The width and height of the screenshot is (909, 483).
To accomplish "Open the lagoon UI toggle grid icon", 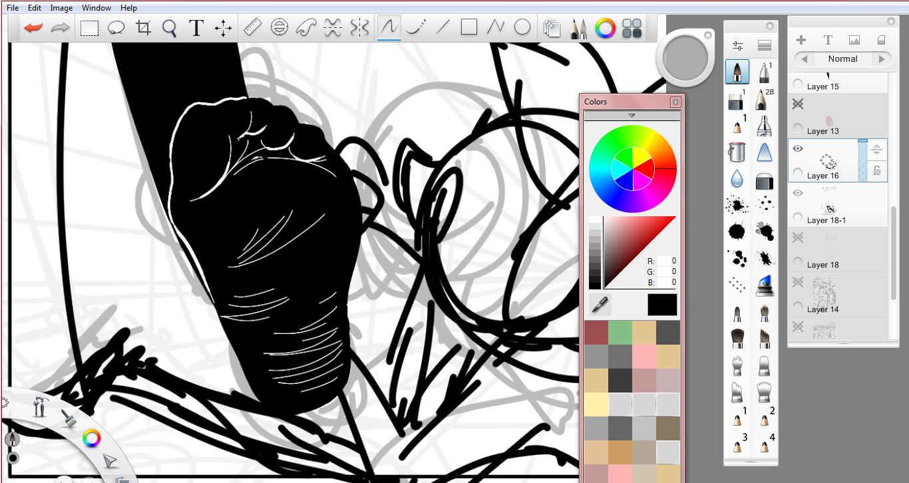I will pos(632,28).
